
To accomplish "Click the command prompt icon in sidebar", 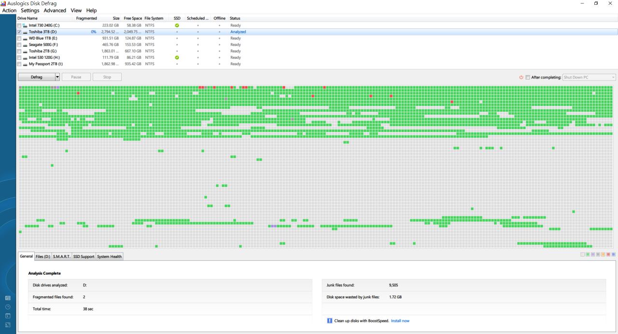I will click(8, 316).
